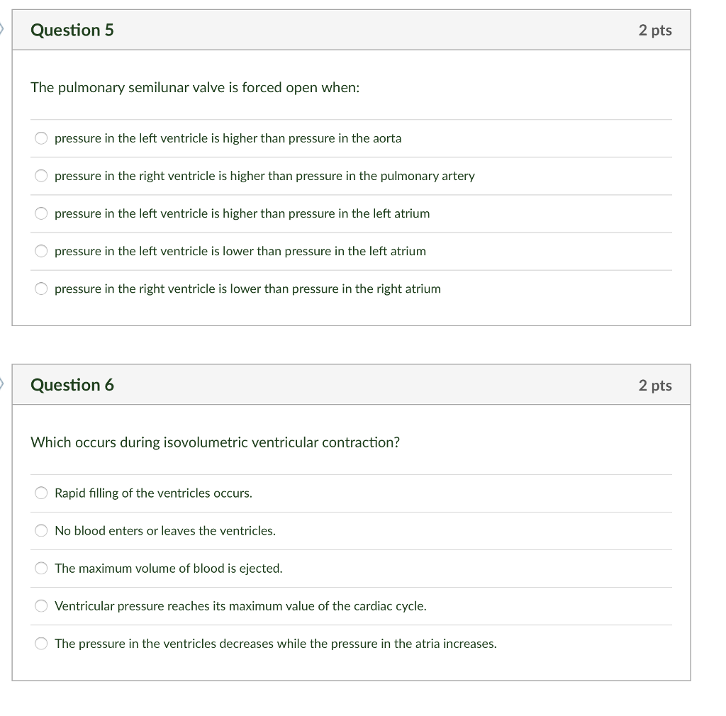Click the pulmonary semilunar valve question text
The height and width of the screenshot is (716, 726).
[x=195, y=88]
